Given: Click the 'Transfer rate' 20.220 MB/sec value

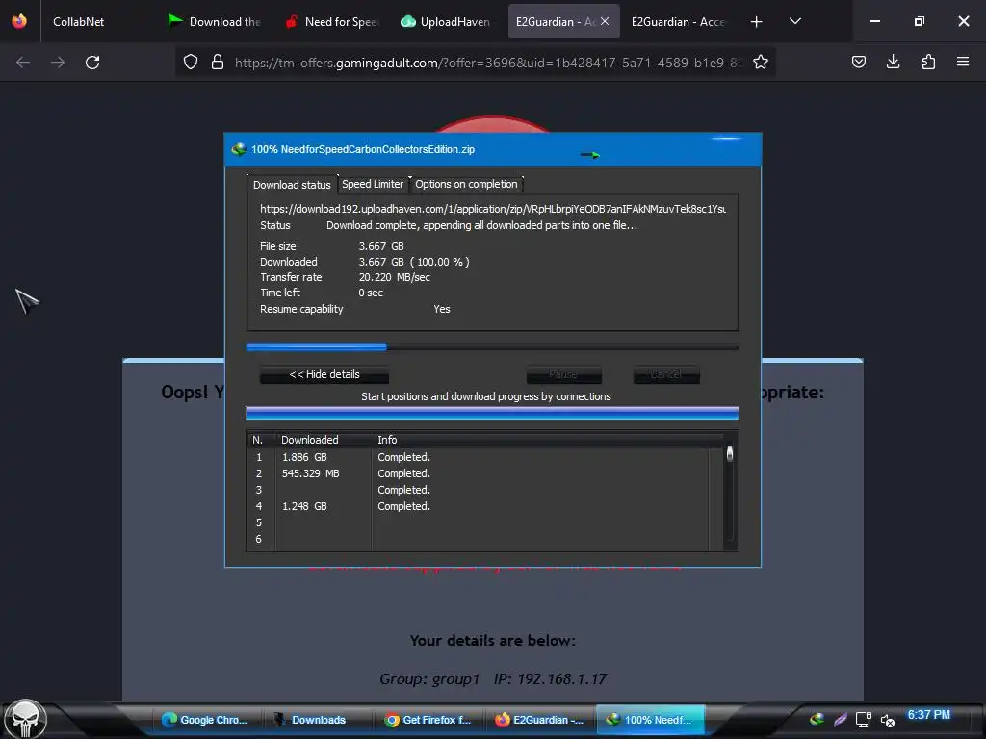Looking at the screenshot, I should click(x=394, y=277).
